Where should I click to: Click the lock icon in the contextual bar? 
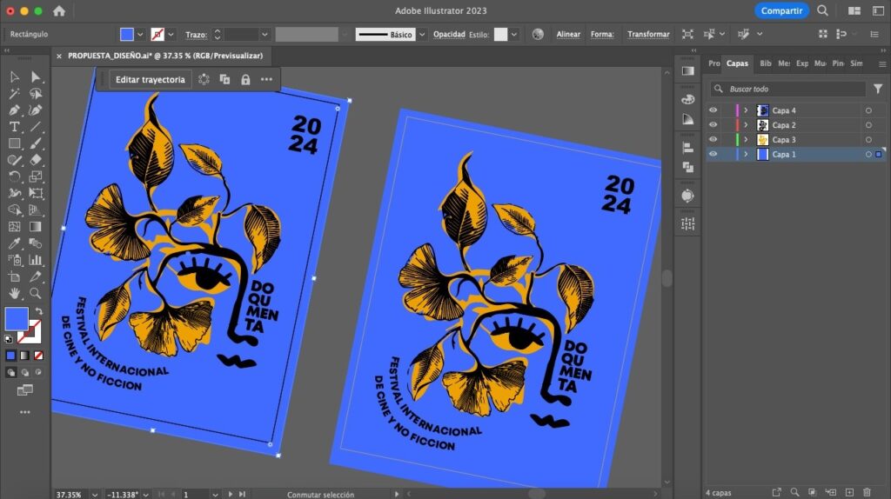pyautogui.click(x=245, y=79)
